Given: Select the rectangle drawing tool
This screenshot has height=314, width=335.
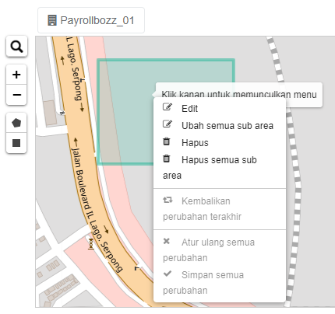Looking at the screenshot, I should tap(16, 143).
